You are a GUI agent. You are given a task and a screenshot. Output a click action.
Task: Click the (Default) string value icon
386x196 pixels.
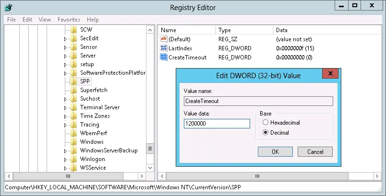[163, 39]
